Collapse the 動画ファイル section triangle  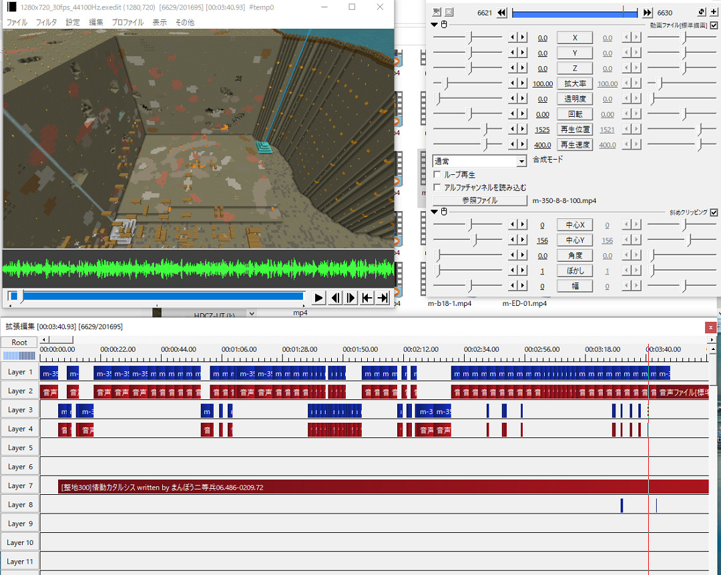pos(435,25)
